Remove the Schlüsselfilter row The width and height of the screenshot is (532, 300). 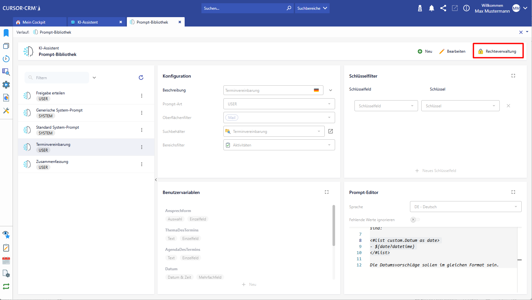(508, 106)
